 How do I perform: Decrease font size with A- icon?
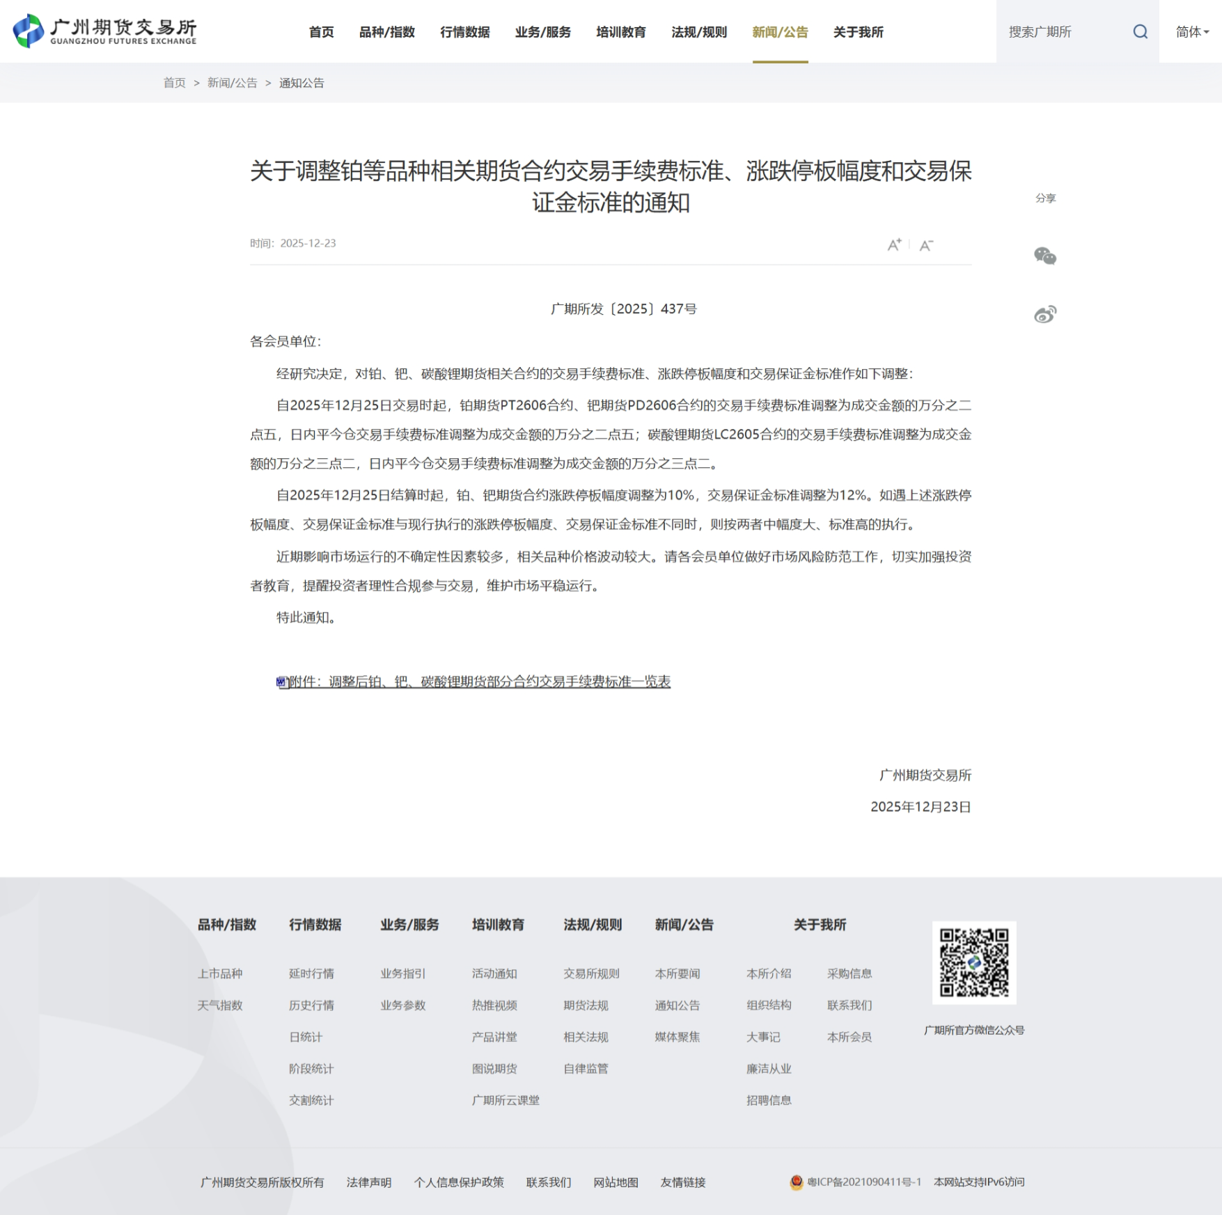click(926, 245)
